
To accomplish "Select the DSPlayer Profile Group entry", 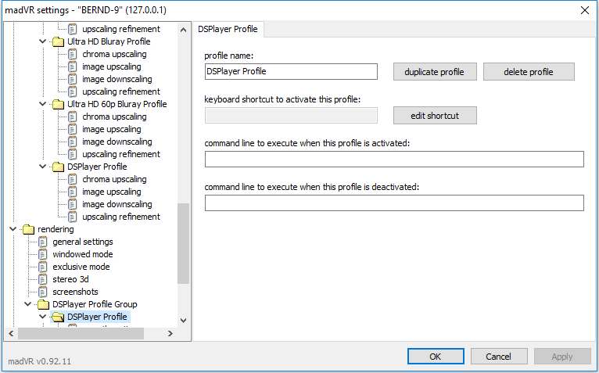I will click(95, 305).
